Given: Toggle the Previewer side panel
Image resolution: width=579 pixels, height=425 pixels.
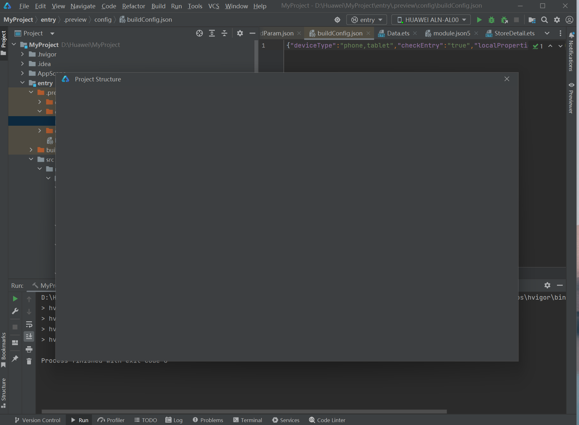Looking at the screenshot, I should 571,98.
